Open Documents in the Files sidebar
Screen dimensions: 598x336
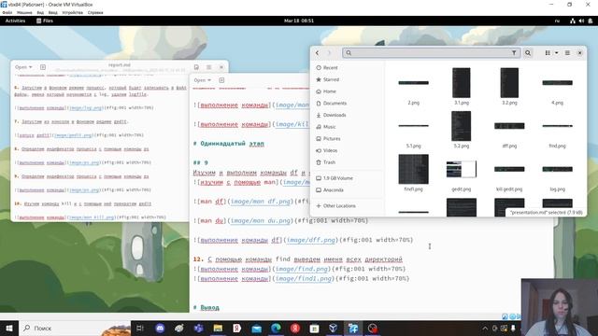pos(335,104)
